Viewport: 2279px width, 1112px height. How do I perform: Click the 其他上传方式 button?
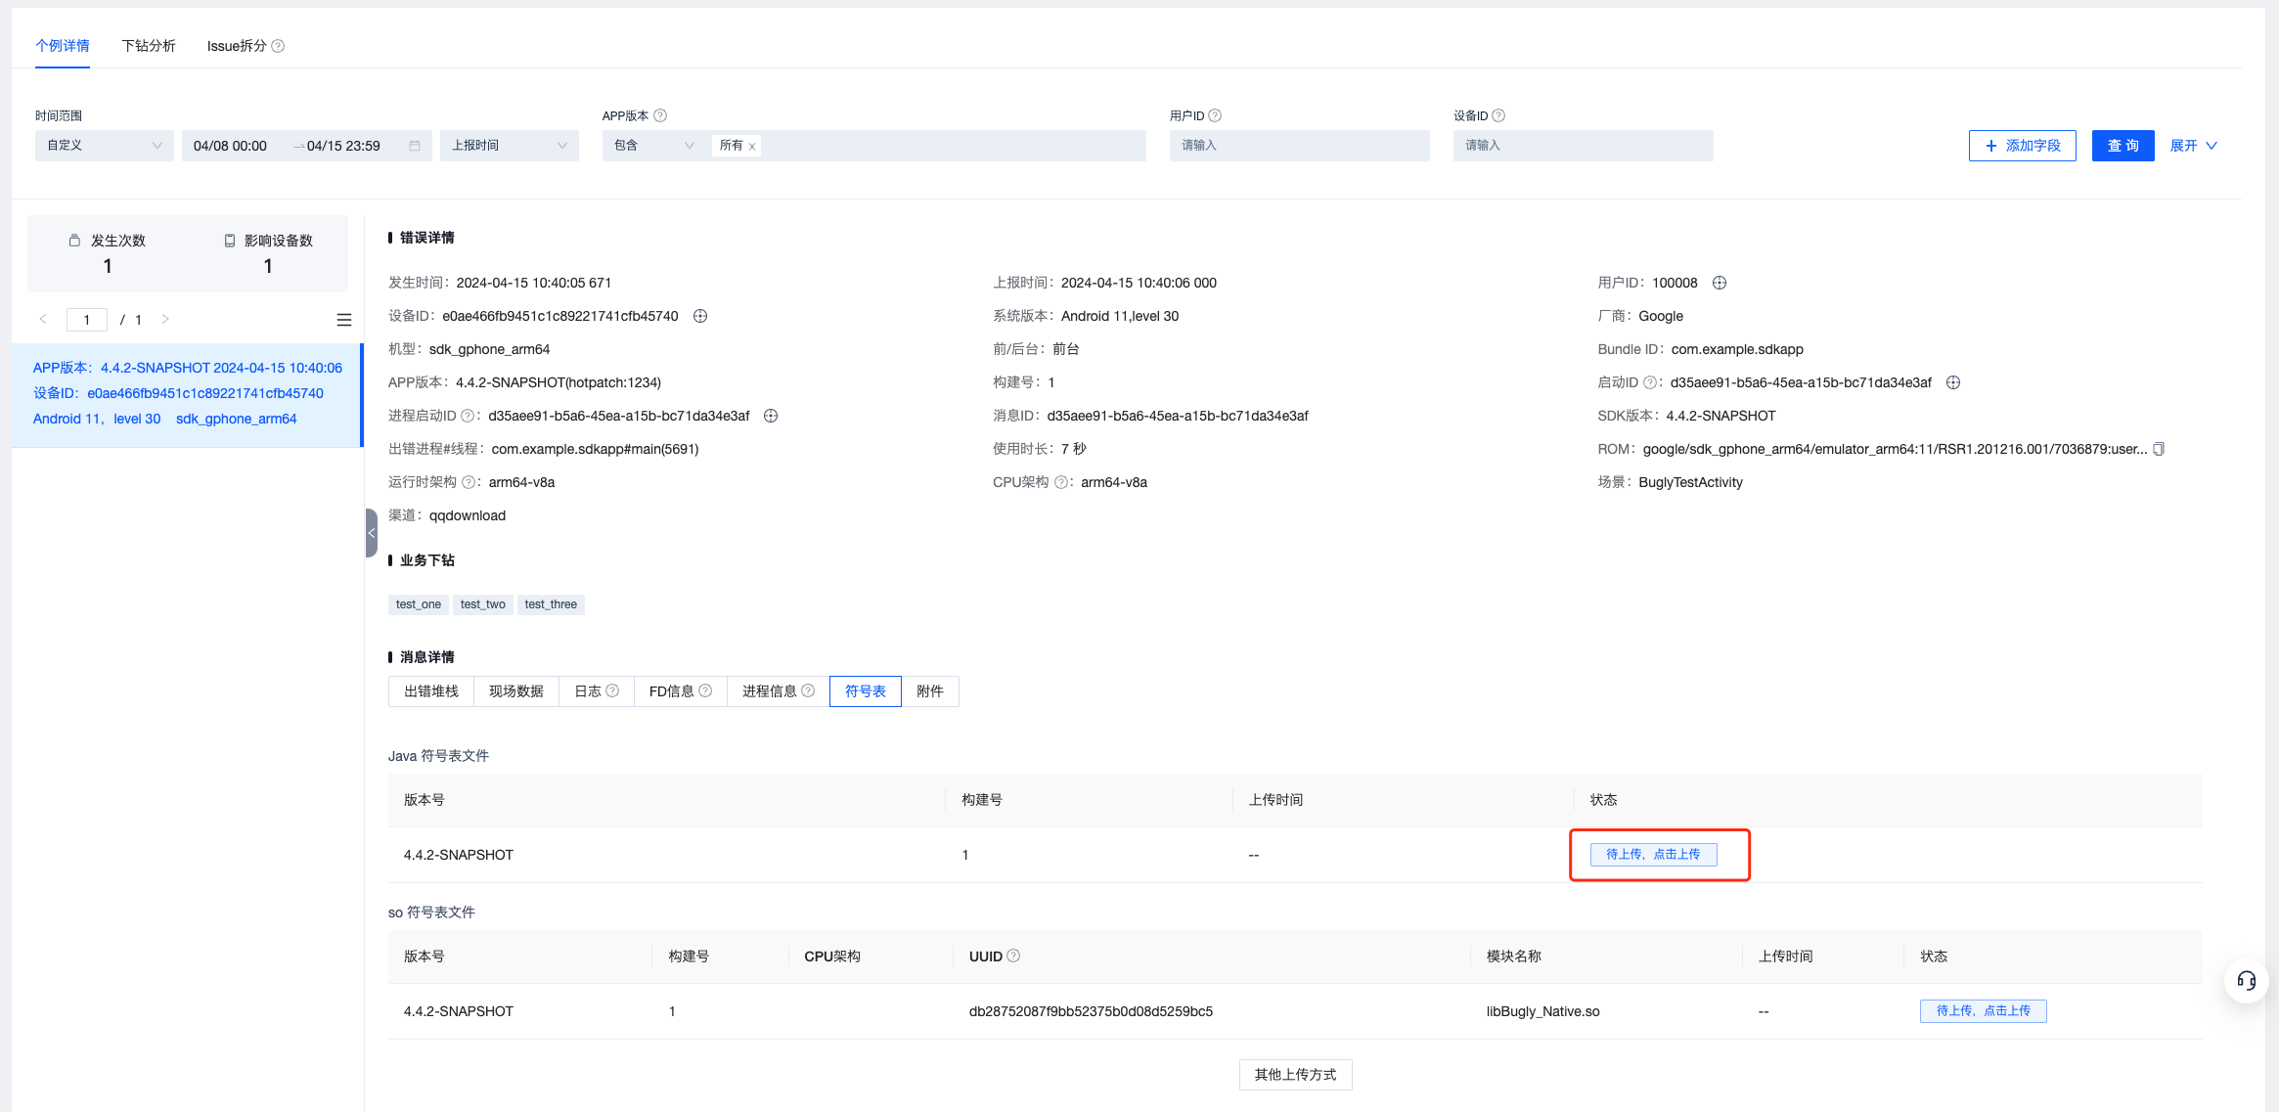click(x=1296, y=1075)
